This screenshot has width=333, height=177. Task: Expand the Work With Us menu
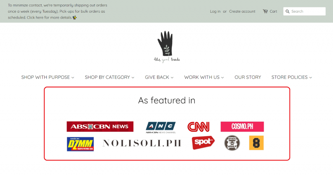[204, 77]
